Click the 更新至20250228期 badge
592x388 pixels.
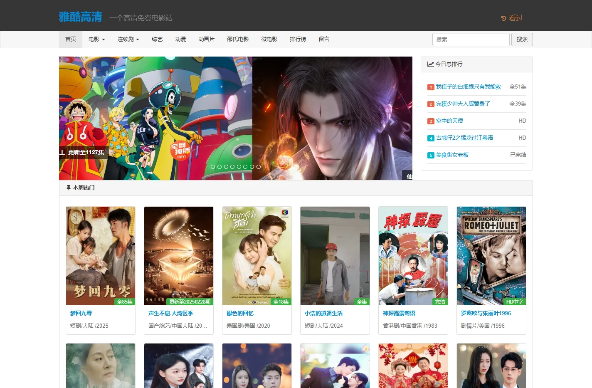(x=190, y=302)
